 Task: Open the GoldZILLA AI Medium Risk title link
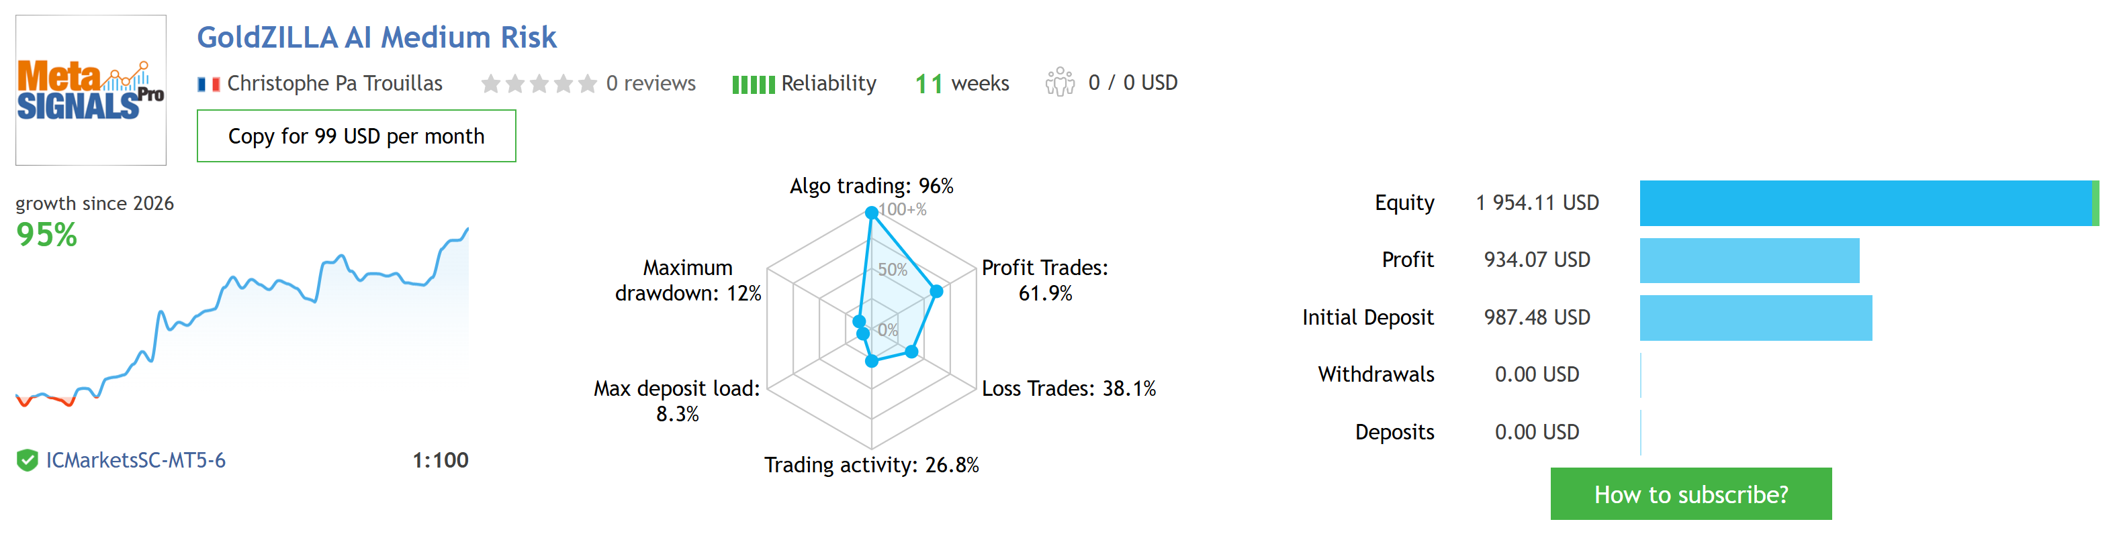[x=377, y=37]
